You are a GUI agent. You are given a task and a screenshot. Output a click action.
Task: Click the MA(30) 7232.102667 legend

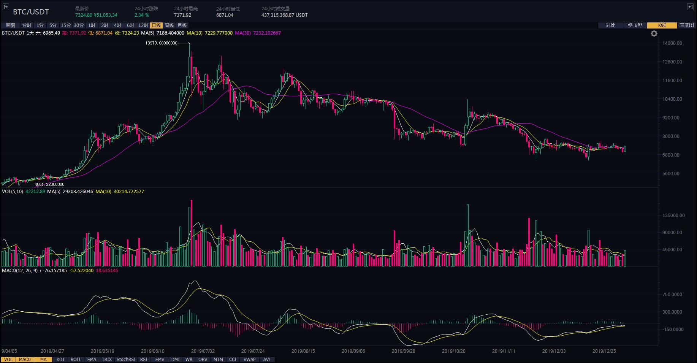point(258,33)
